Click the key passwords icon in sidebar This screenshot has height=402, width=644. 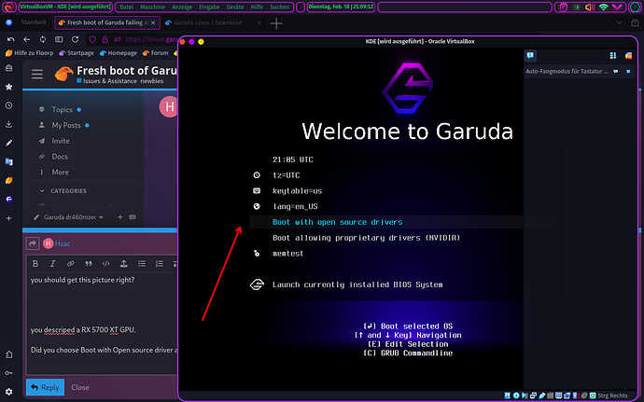pyautogui.click(x=9, y=373)
